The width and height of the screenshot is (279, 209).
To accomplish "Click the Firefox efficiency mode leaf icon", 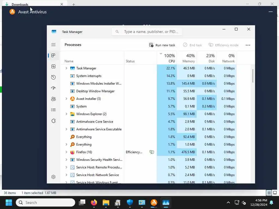I will pos(151,152).
